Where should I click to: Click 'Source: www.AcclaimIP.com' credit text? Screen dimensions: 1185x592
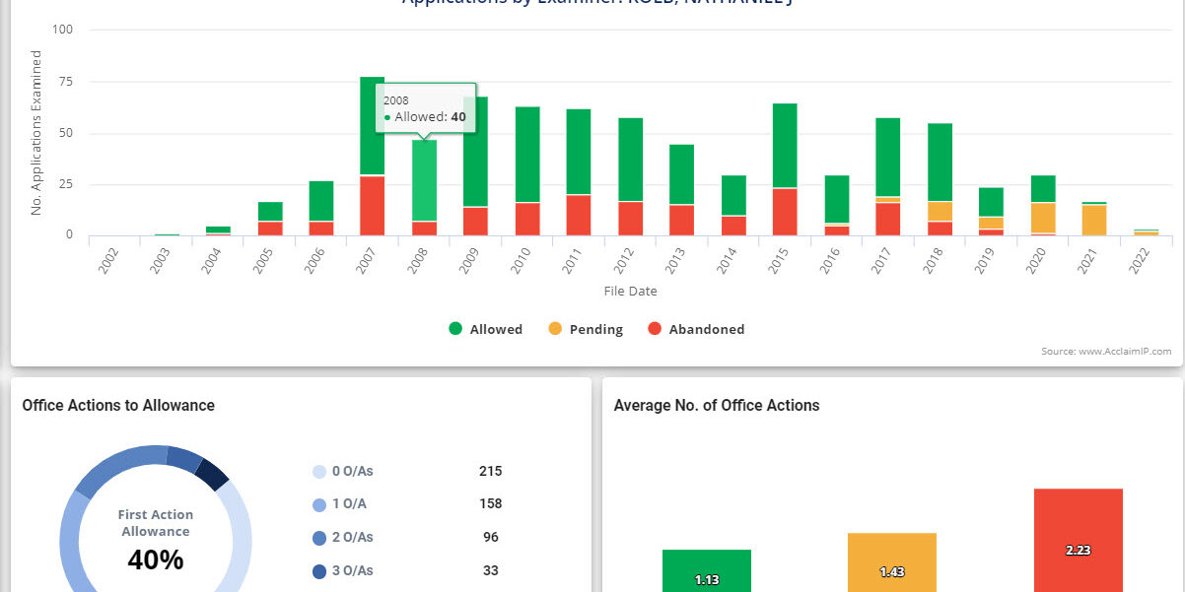point(1106,352)
